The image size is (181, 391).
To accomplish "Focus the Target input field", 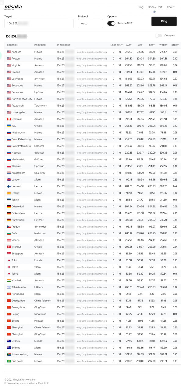I will 39,24.
